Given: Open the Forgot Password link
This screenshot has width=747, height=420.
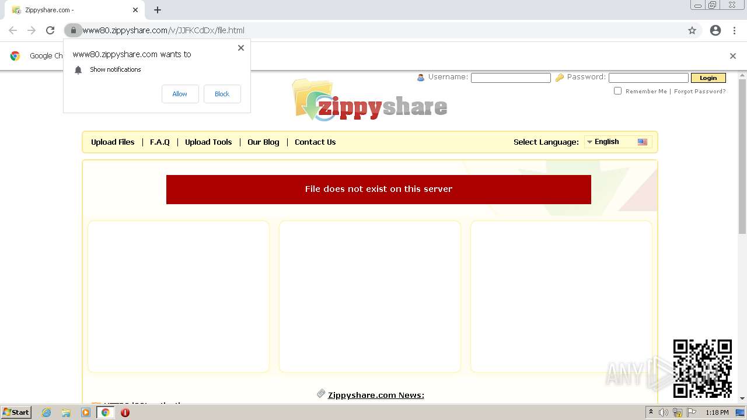Looking at the screenshot, I should coord(700,91).
